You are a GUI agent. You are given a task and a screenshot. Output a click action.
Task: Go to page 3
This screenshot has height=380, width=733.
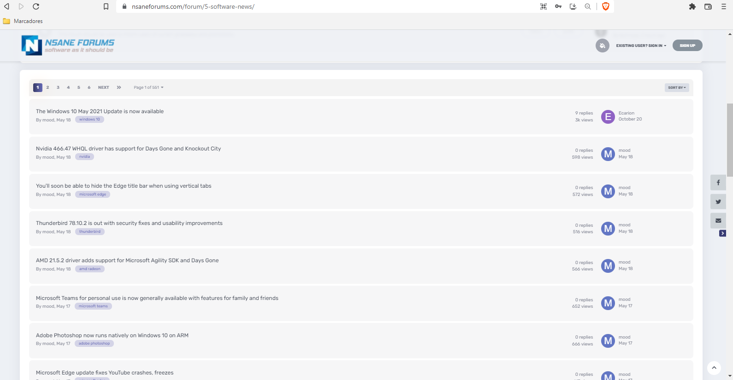[x=58, y=87]
